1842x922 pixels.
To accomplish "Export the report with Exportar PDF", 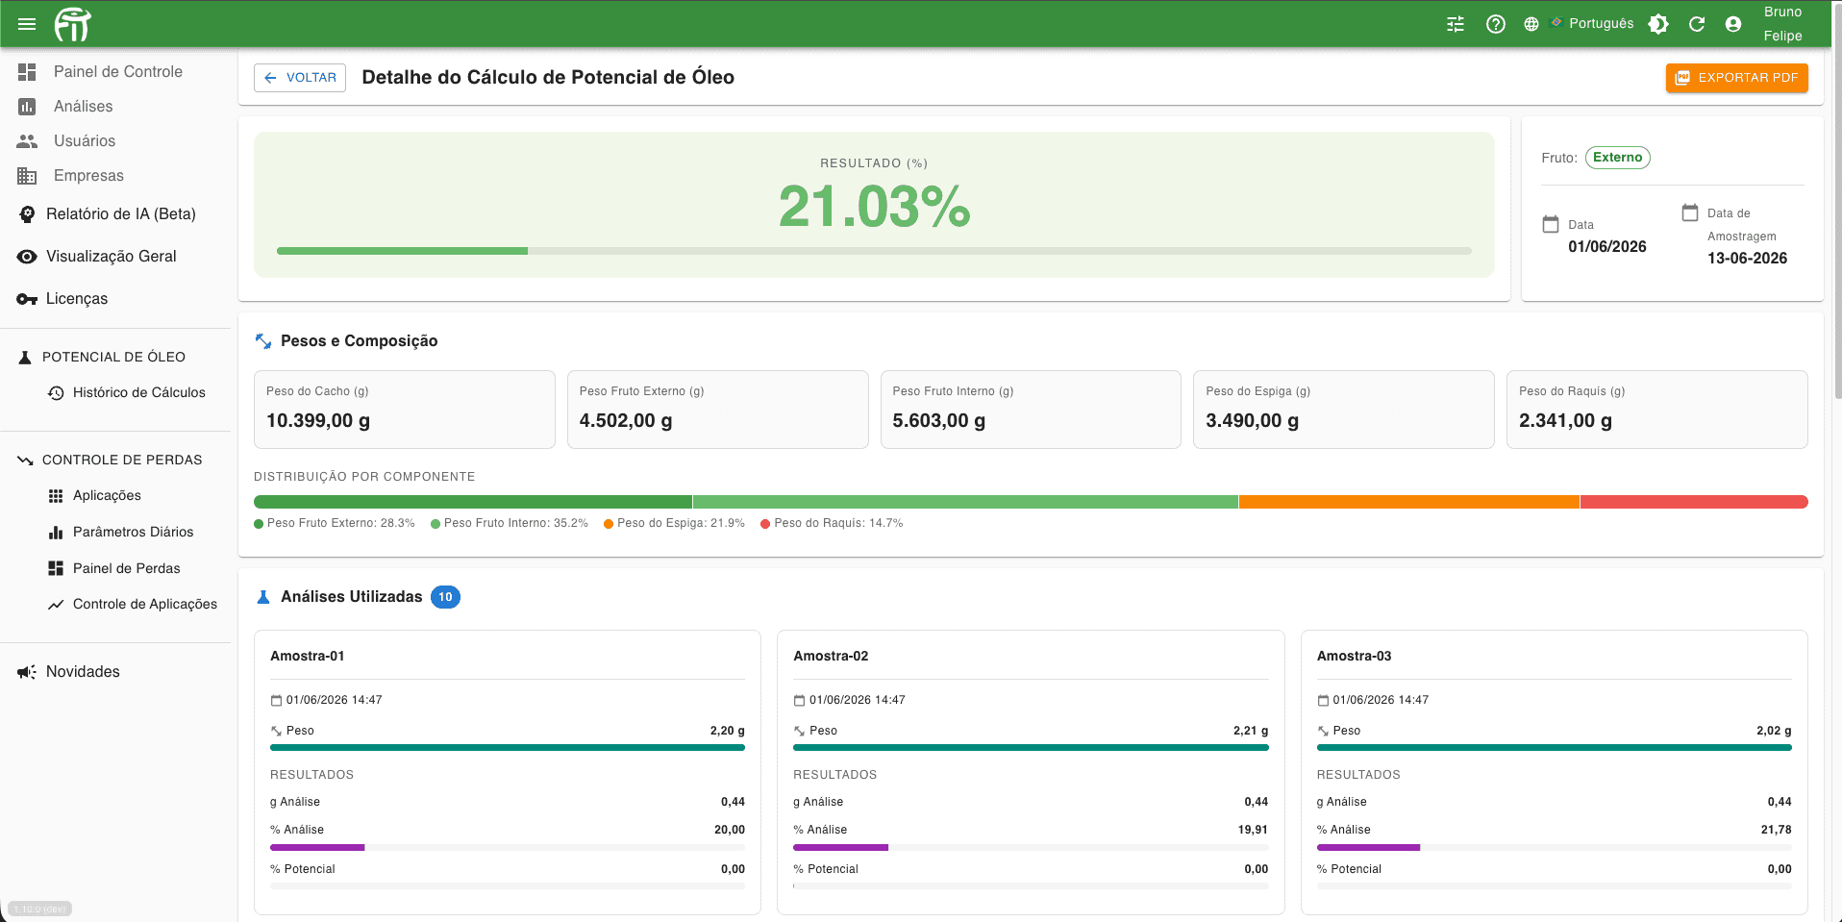I will [x=1736, y=78].
